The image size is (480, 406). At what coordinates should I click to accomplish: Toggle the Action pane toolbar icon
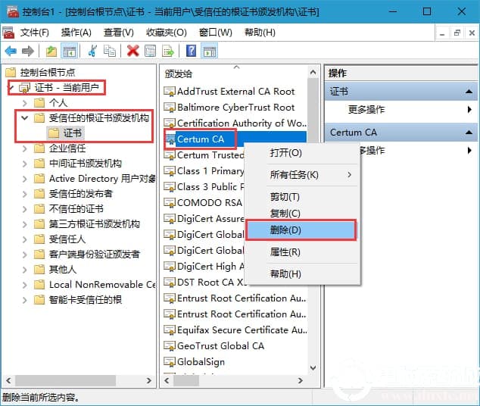pos(210,51)
